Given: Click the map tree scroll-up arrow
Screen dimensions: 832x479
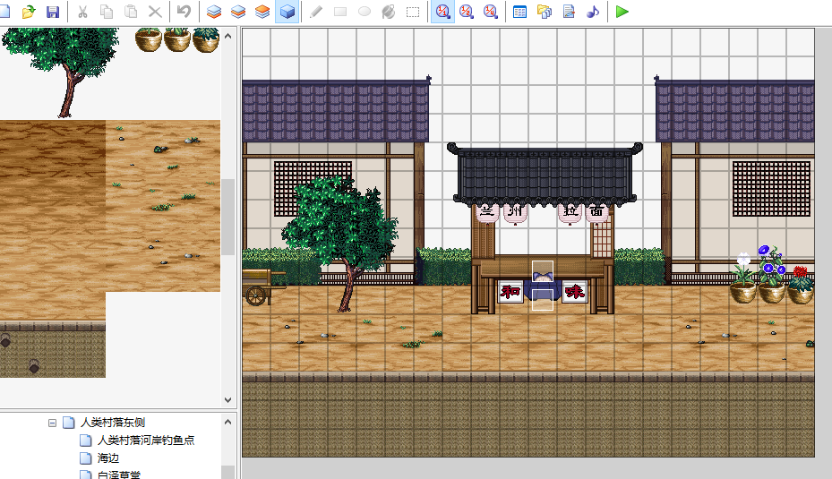Looking at the screenshot, I should pos(228,423).
